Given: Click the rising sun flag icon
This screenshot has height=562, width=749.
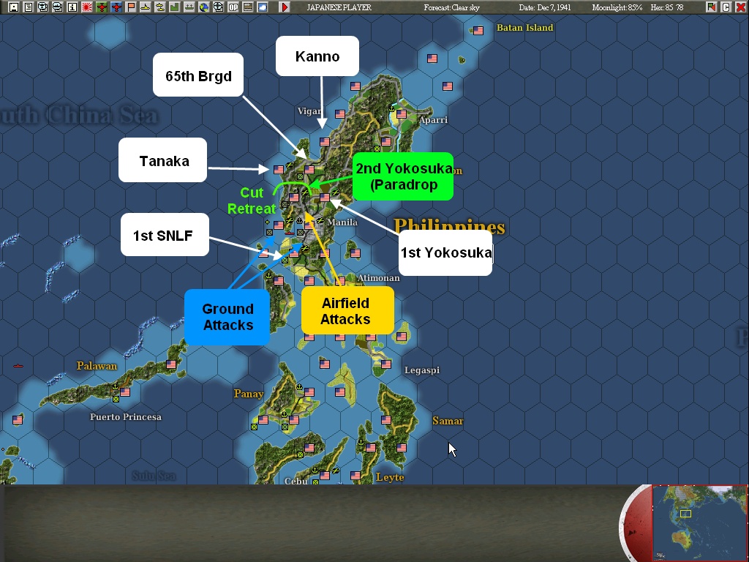Looking at the screenshot, I should pyautogui.click(x=87, y=7).
